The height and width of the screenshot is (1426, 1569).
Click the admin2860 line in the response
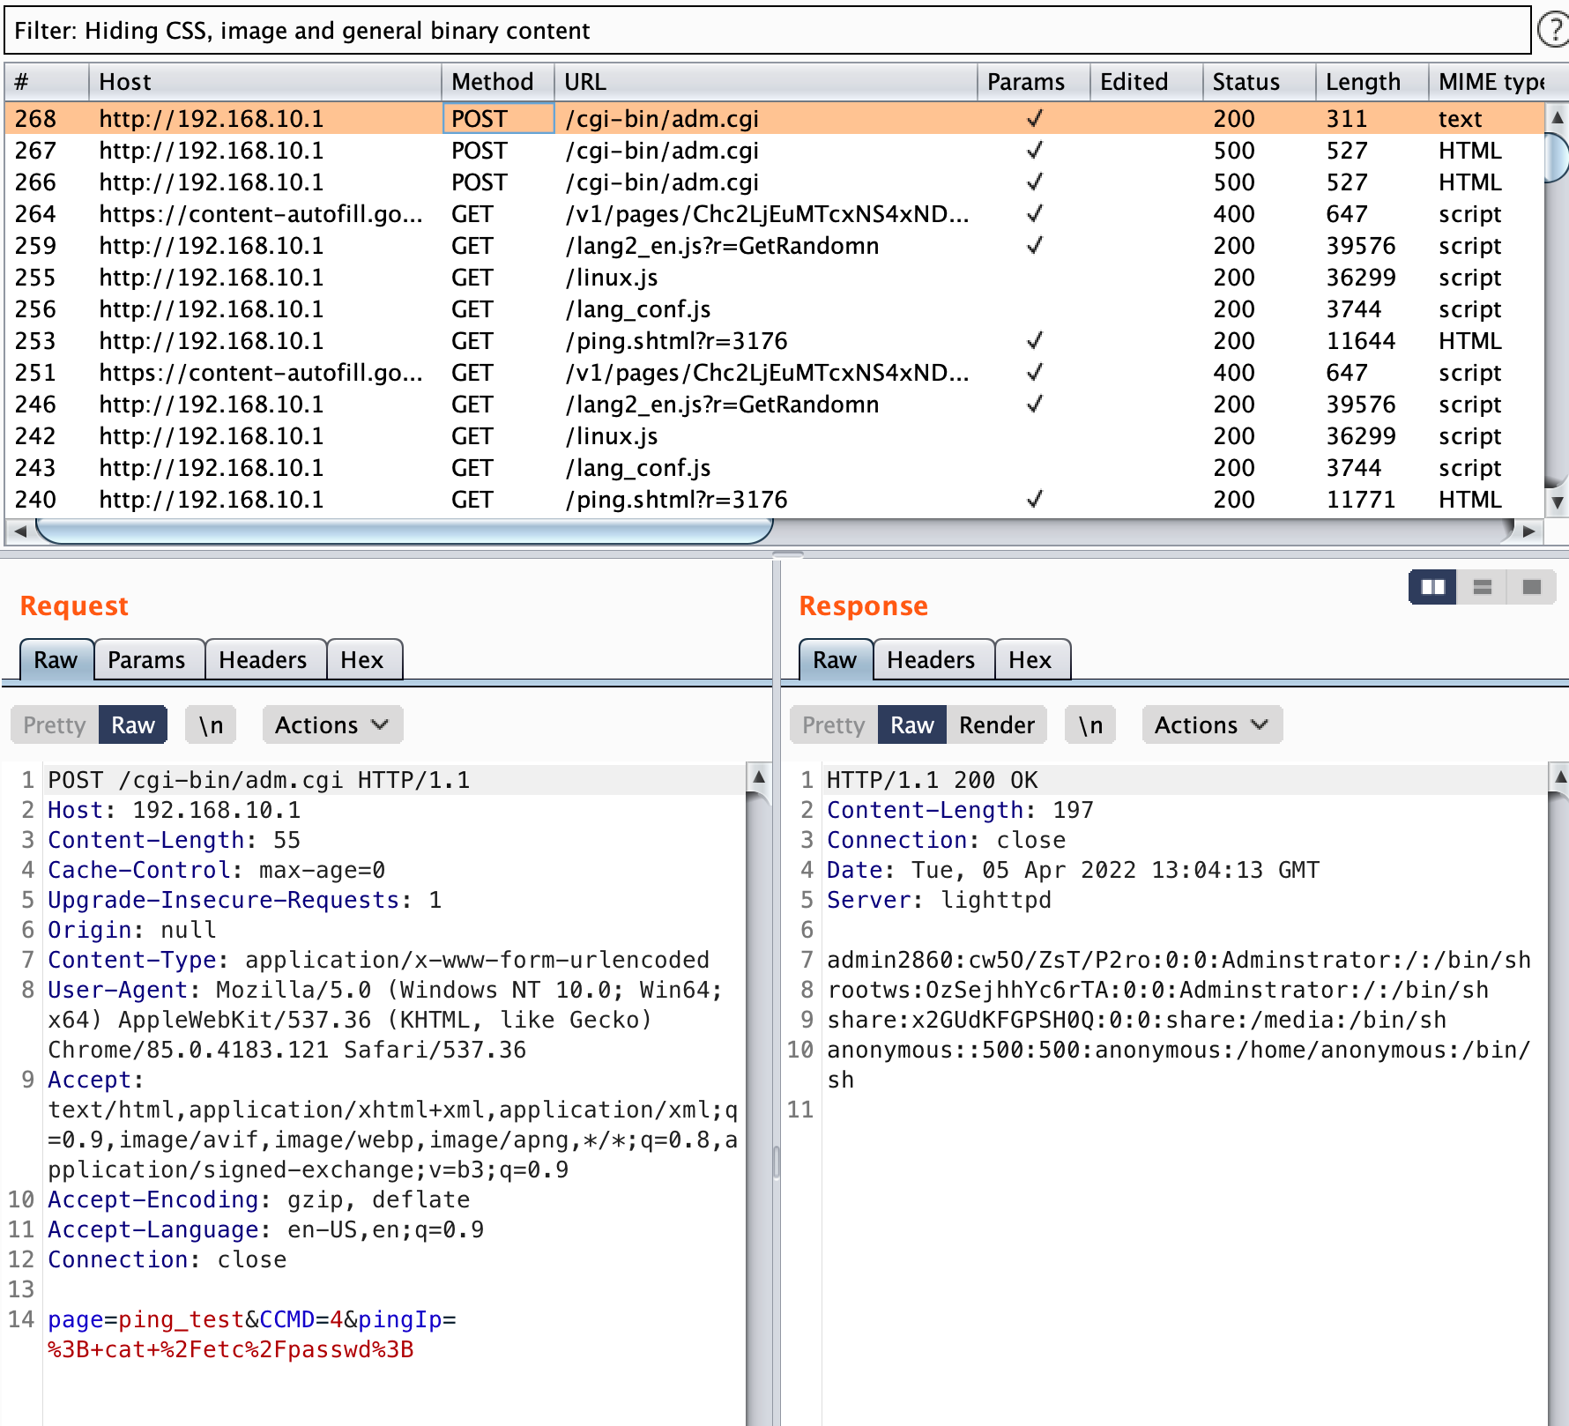pyautogui.click(x=1179, y=960)
